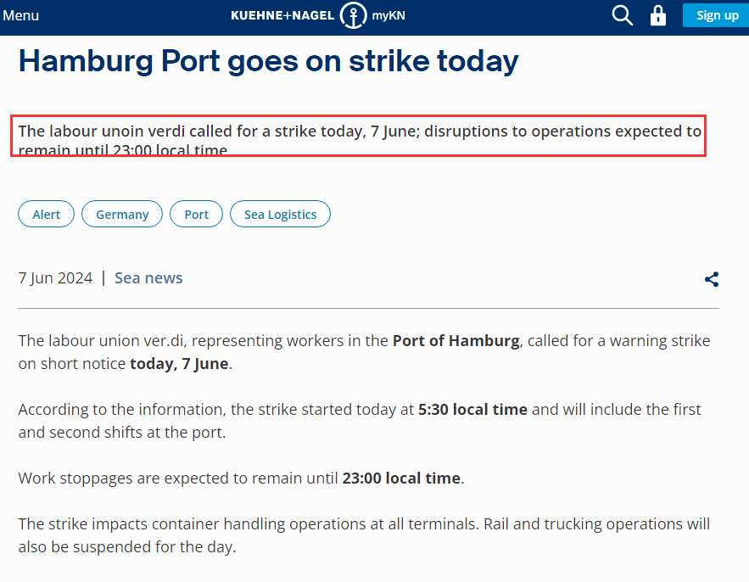Choose the Port tag pill
The width and height of the screenshot is (749, 582).
196,214
